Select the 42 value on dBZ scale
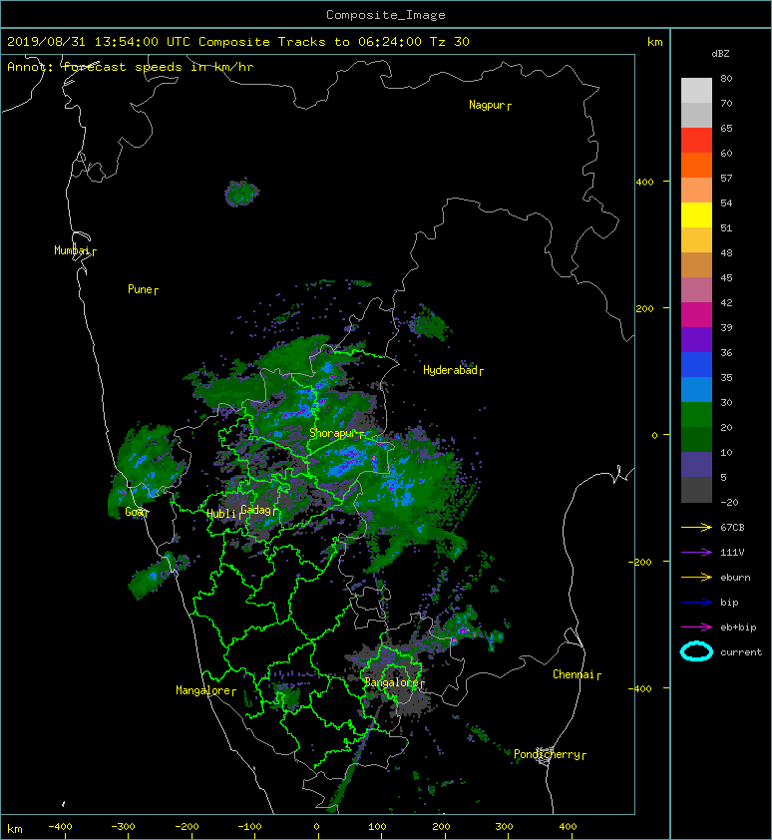The width and height of the screenshot is (772, 840). 726,302
